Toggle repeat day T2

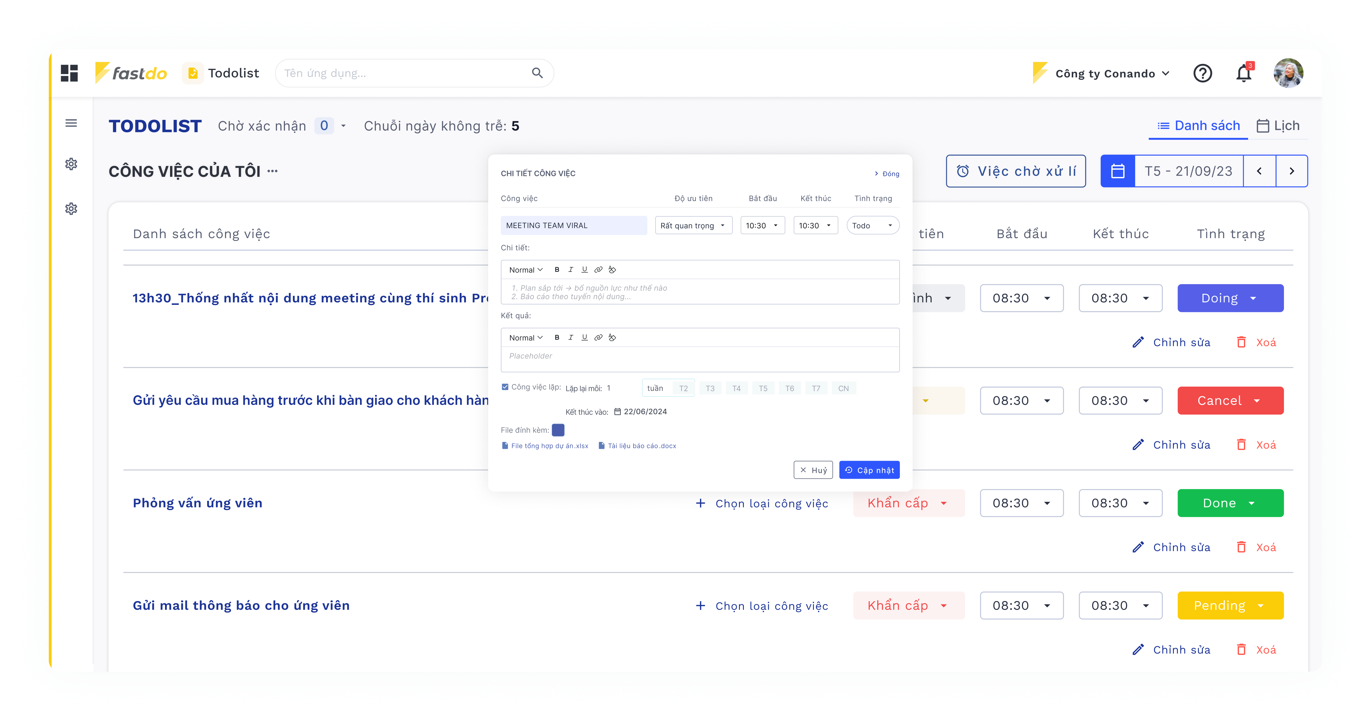click(683, 388)
